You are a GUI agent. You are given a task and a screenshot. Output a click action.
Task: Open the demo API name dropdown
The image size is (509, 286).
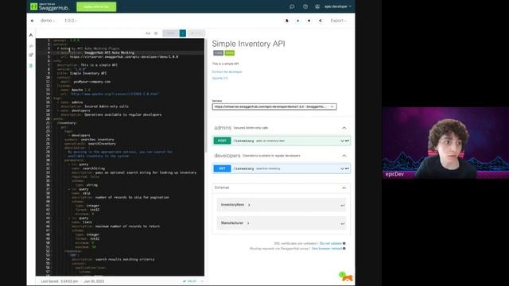[48, 21]
